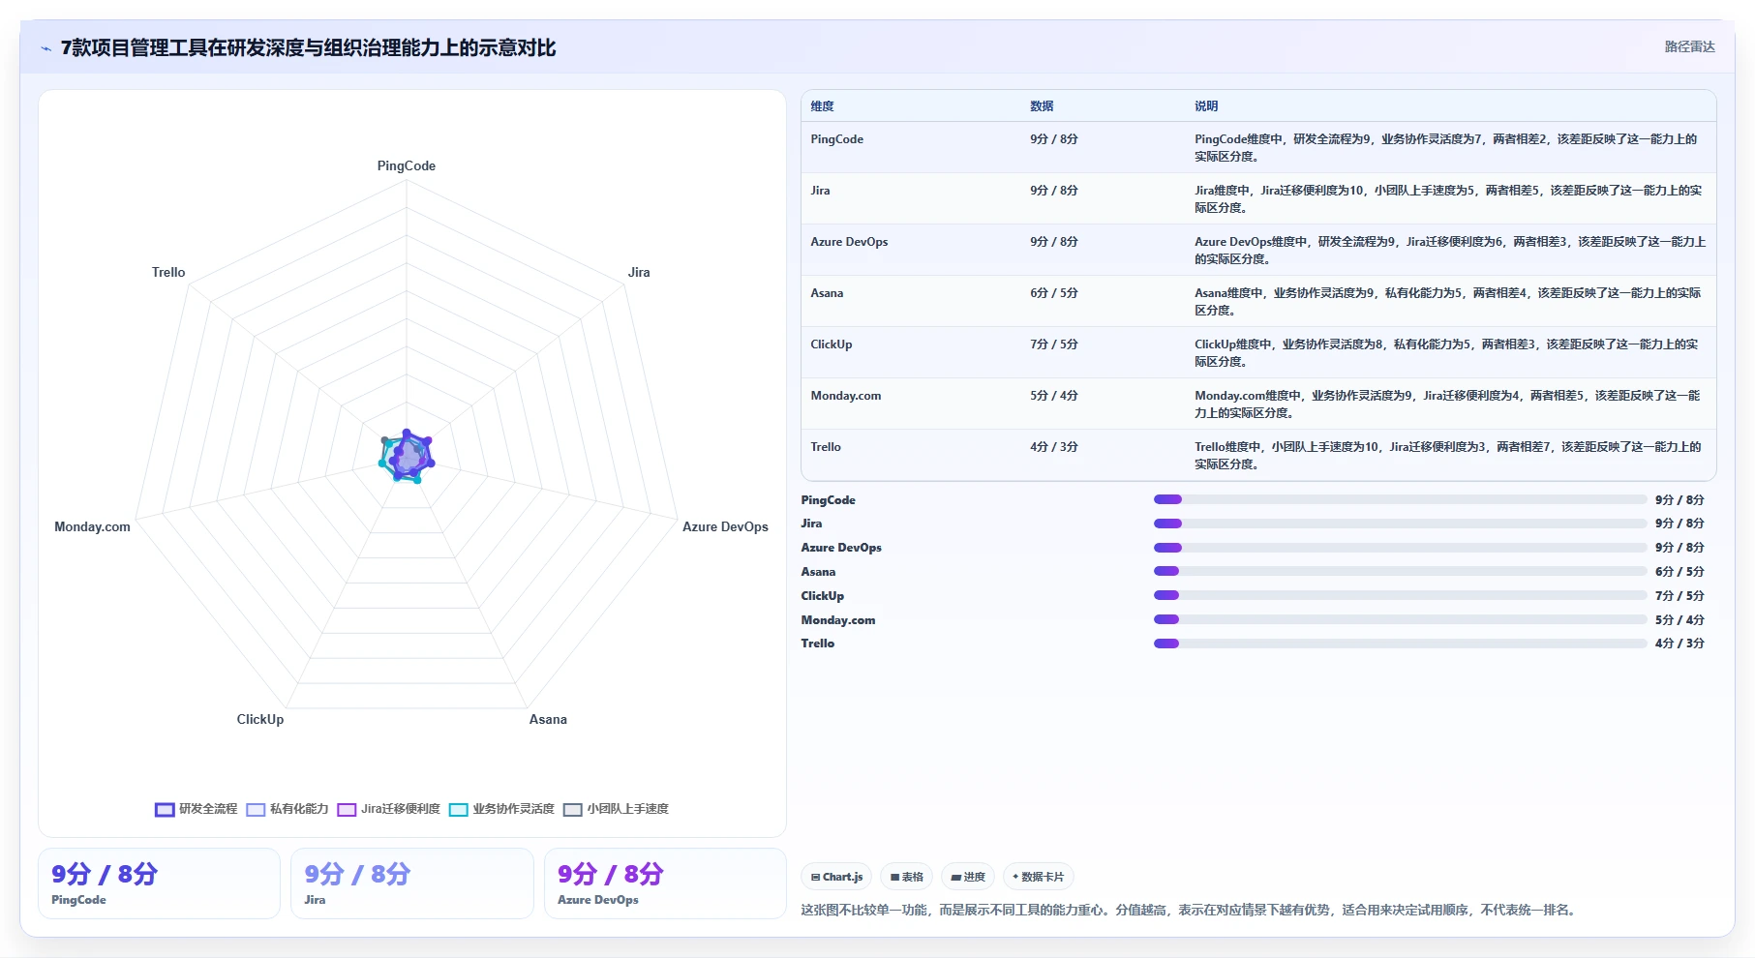This screenshot has width=1755, height=958.
Task: Click the 数据 table column header
Action: 1042,106
